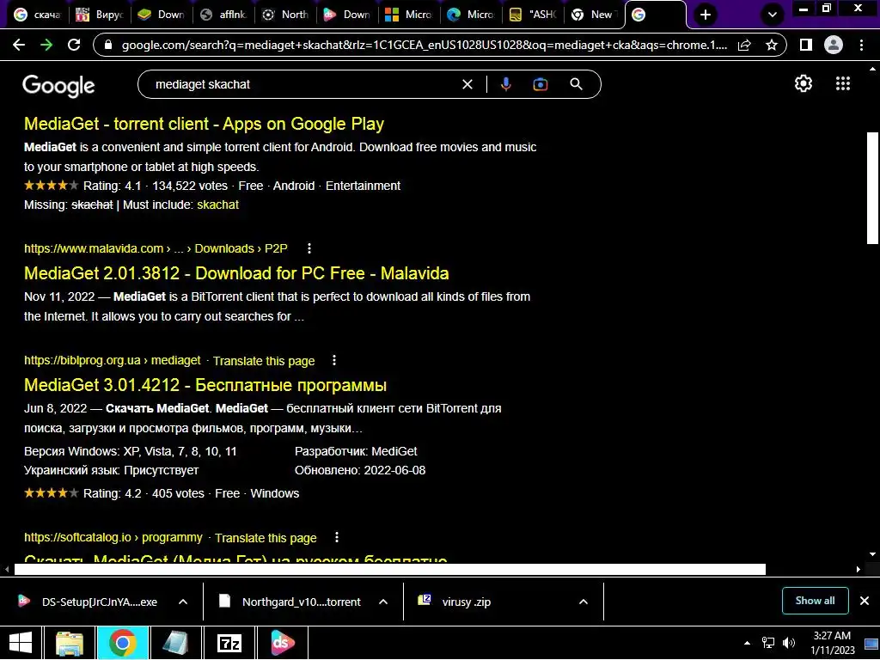
Task: Open 7-Zip from the taskbar
Action: tap(229, 643)
